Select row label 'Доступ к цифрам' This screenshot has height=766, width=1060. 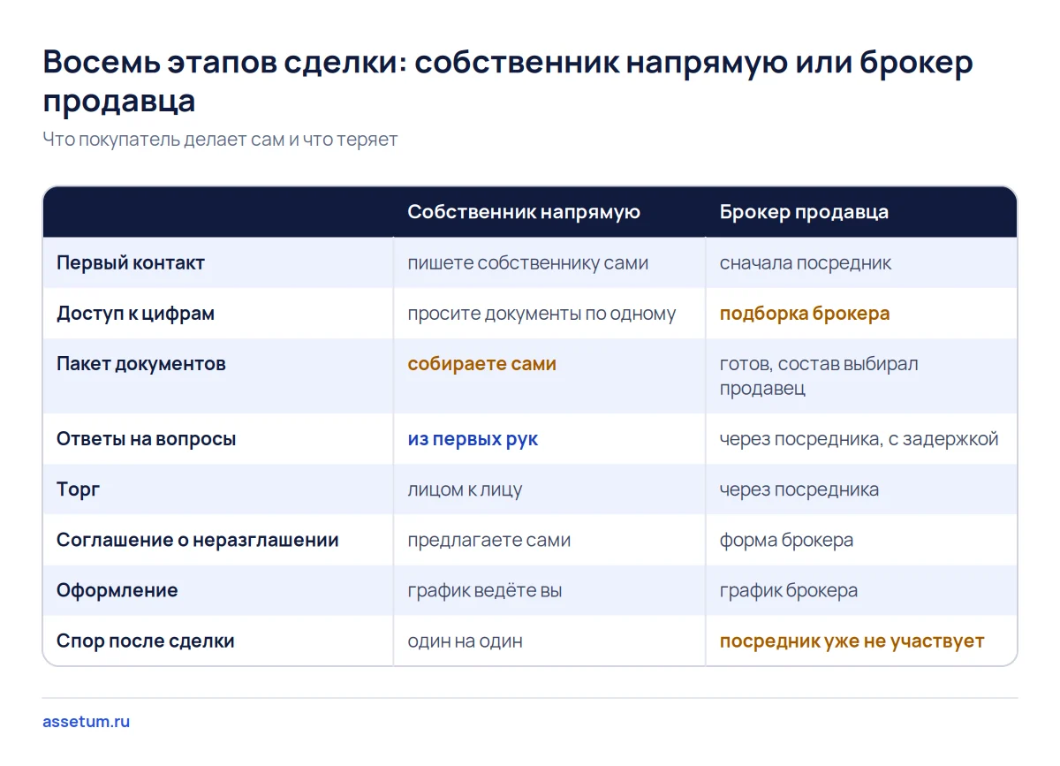pos(135,314)
